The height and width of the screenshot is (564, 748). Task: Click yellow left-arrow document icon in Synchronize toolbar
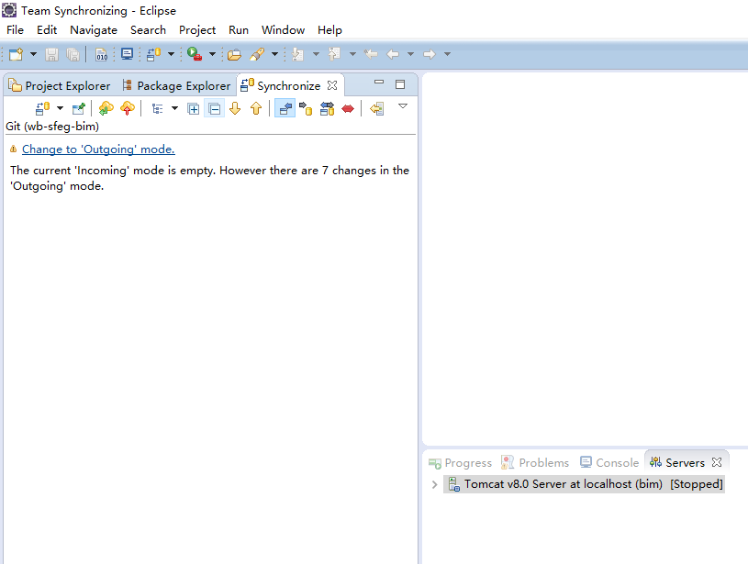click(377, 109)
